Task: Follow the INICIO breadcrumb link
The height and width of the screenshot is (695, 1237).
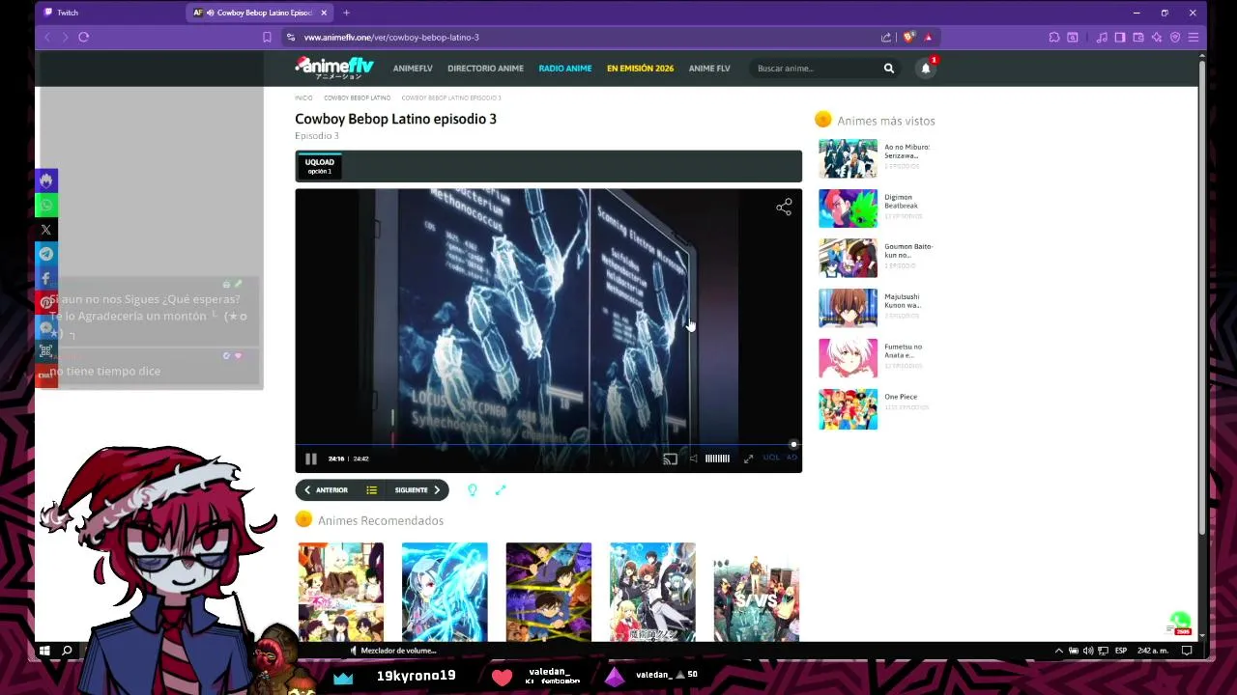Action: click(303, 98)
